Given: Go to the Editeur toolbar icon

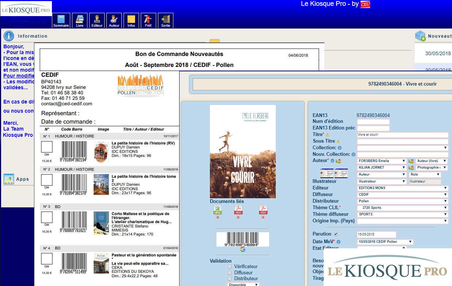Looking at the screenshot, I should [x=97, y=20].
